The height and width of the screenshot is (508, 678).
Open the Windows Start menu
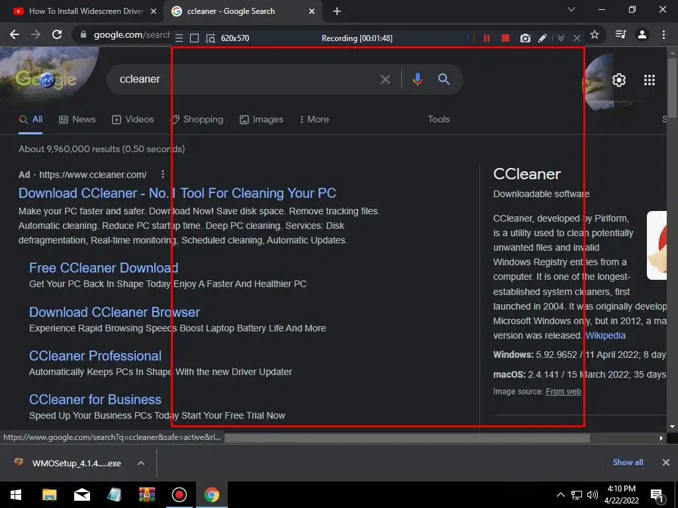pyautogui.click(x=16, y=495)
